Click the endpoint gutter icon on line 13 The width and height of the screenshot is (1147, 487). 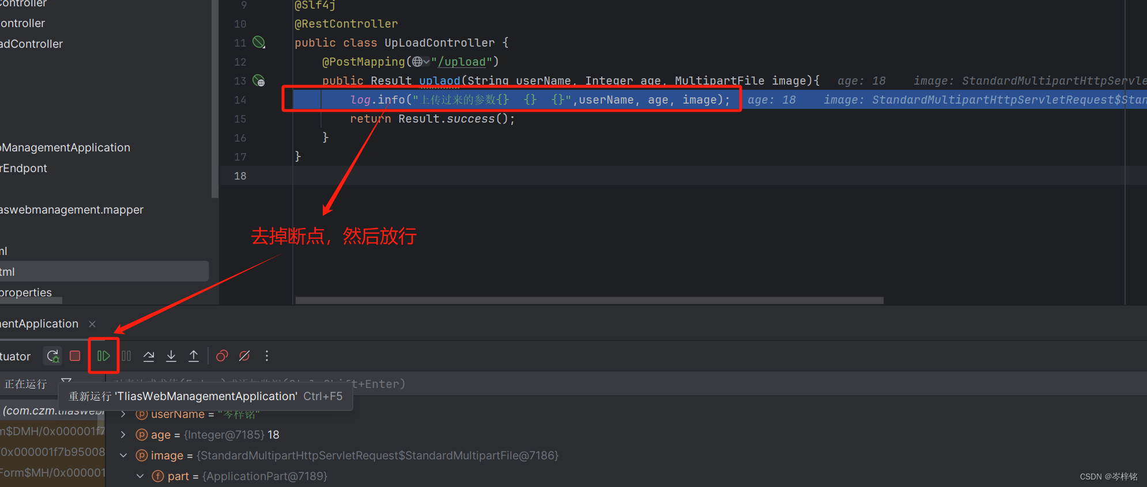click(x=259, y=81)
